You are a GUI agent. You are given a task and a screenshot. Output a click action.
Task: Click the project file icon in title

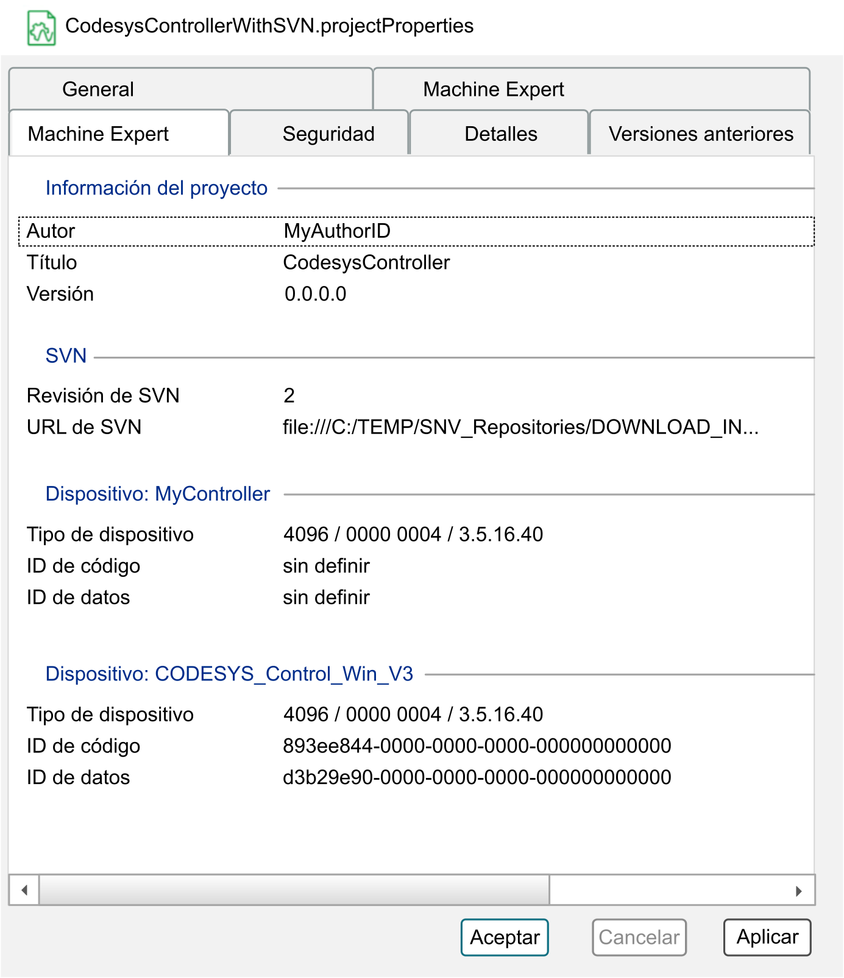point(41,27)
